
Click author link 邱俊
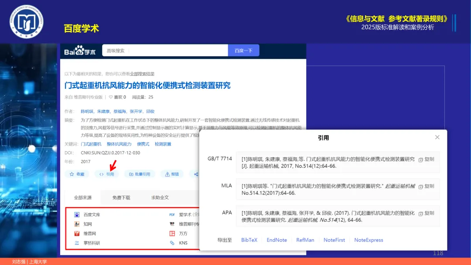150,111
